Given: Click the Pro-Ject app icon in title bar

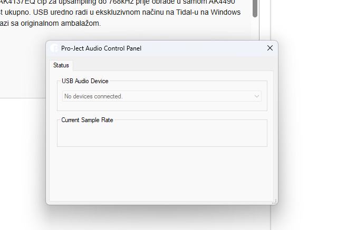Looking at the screenshot, I should [54, 48].
